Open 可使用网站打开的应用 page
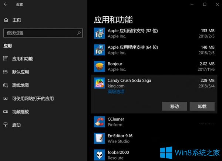The width and height of the screenshot is (222, 161). (x=33, y=98)
